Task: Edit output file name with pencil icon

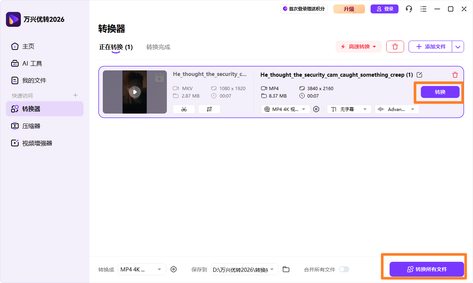Action: point(419,75)
